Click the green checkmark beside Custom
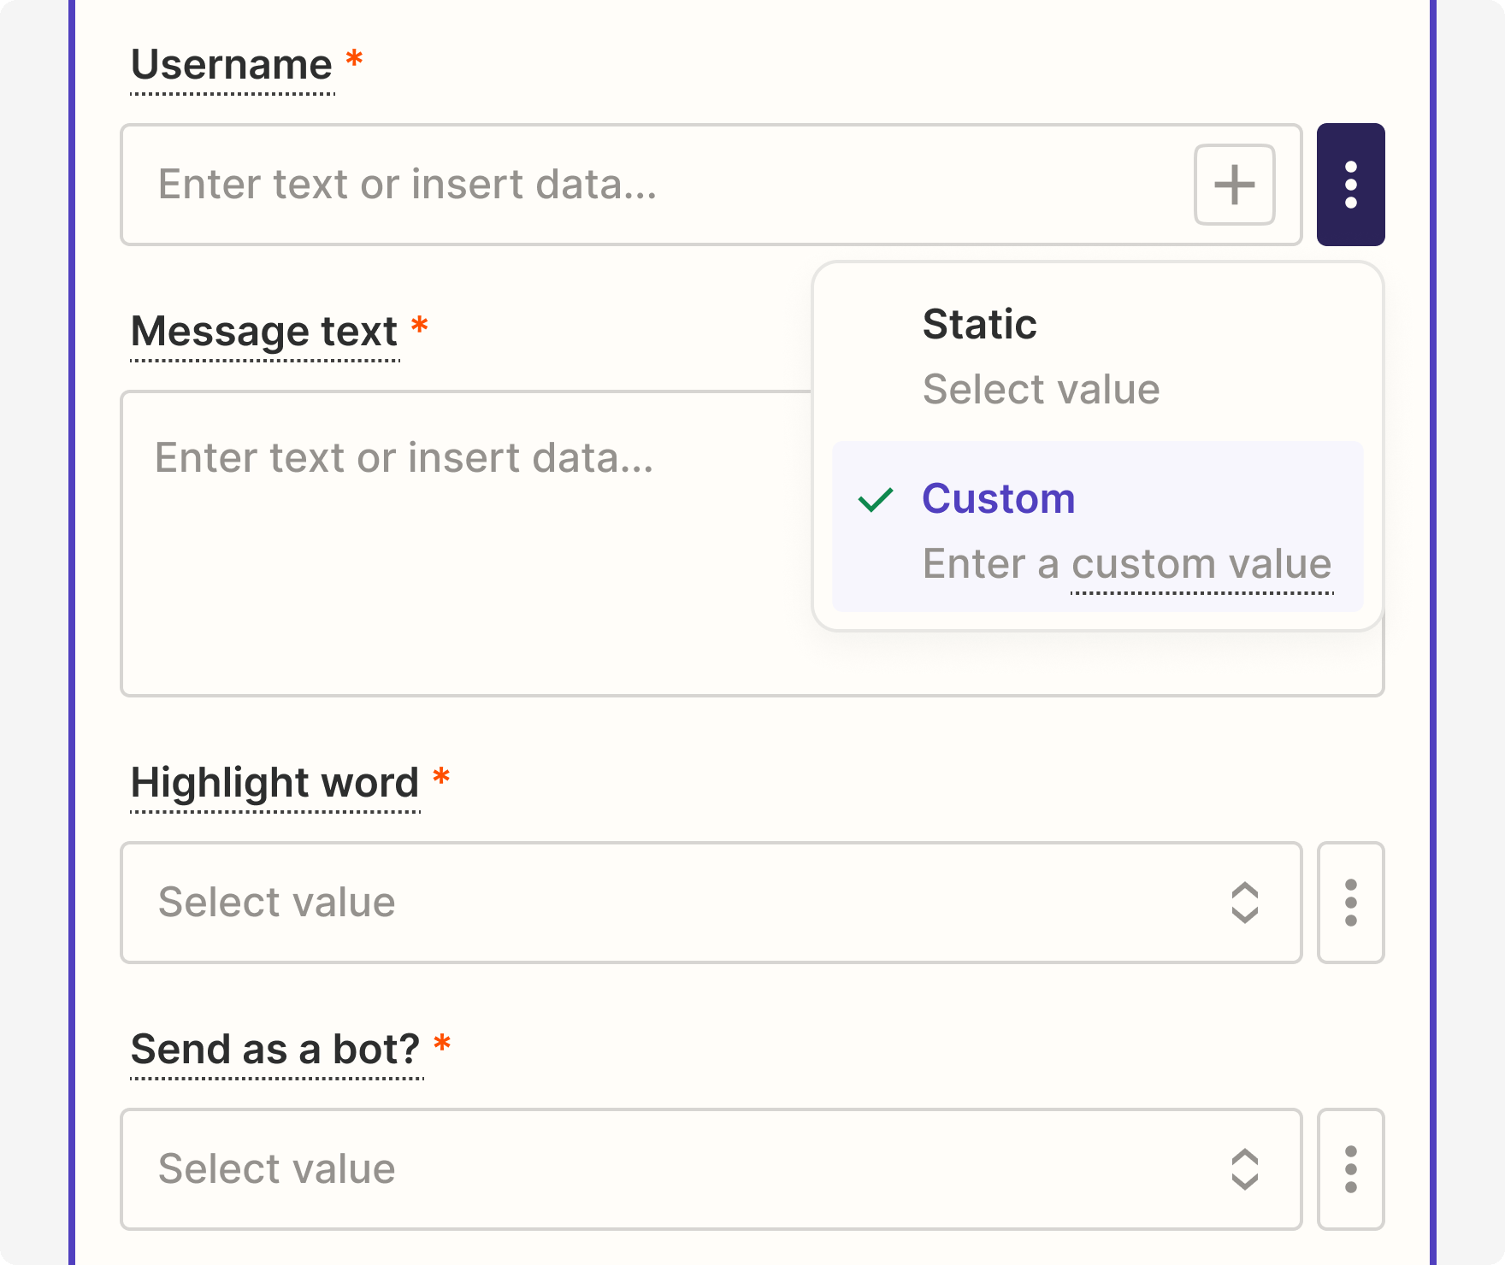Viewport: 1505px width, 1265px height. click(x=876, y=499)
